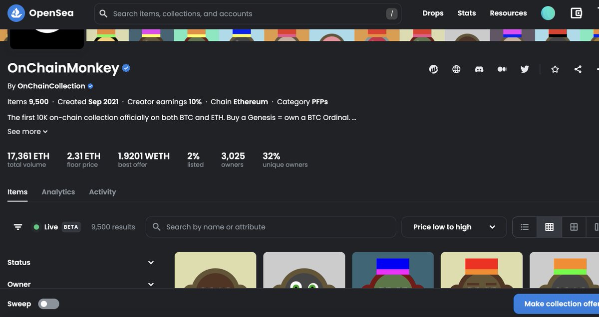
Task: Expand See more description
Action: [x=27, y=132]
